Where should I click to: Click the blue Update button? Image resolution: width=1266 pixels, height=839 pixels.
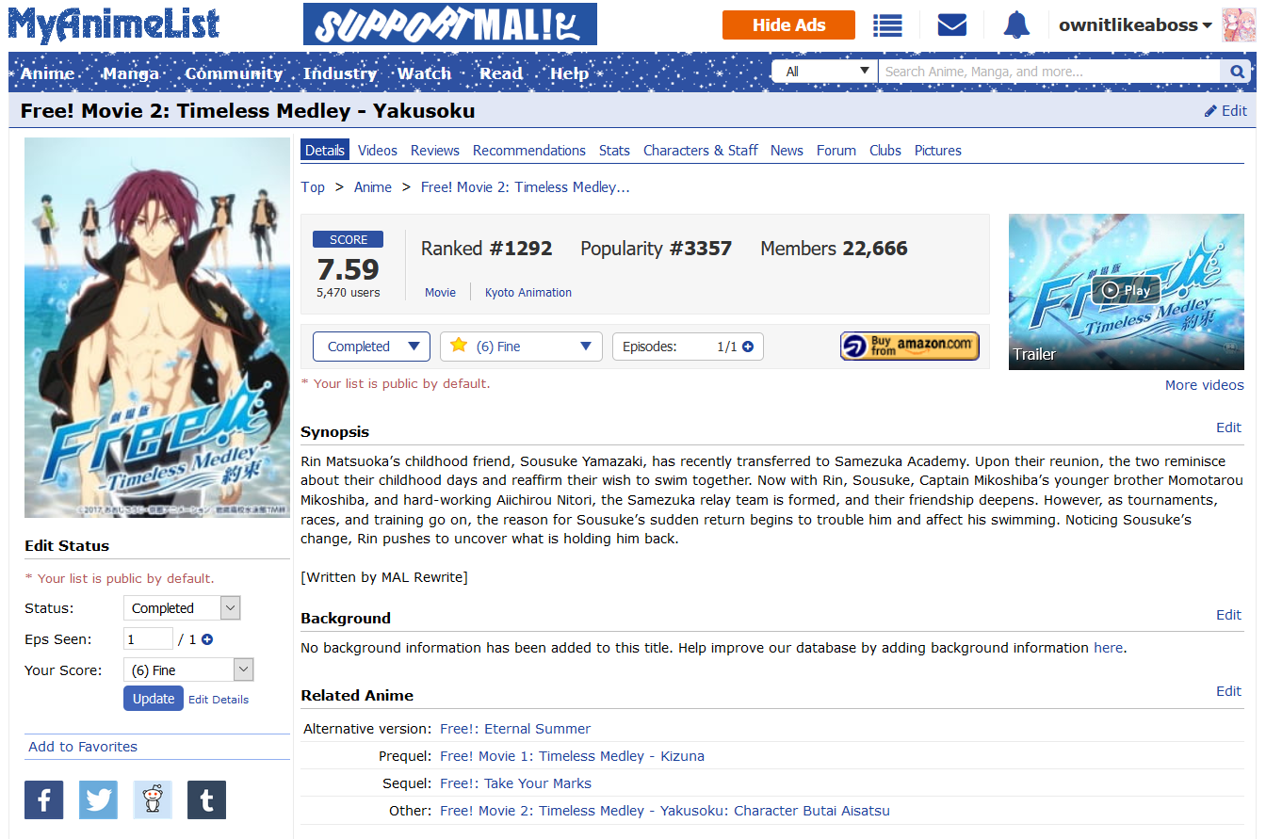154,699
